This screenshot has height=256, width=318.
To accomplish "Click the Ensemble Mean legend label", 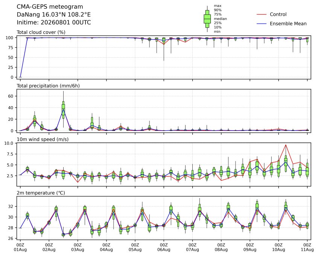I will 288,24.
